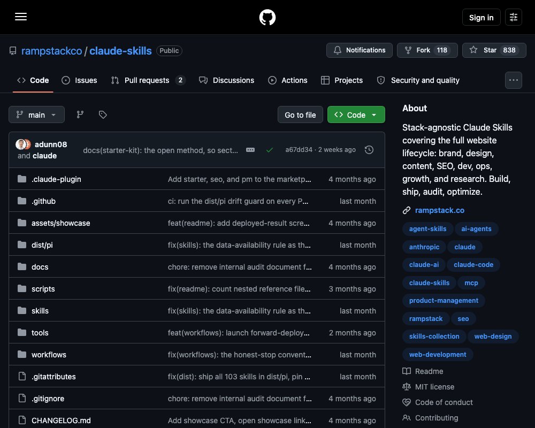535x428 pixels.
Task: Fork the repository
Action: pos(427,50)
